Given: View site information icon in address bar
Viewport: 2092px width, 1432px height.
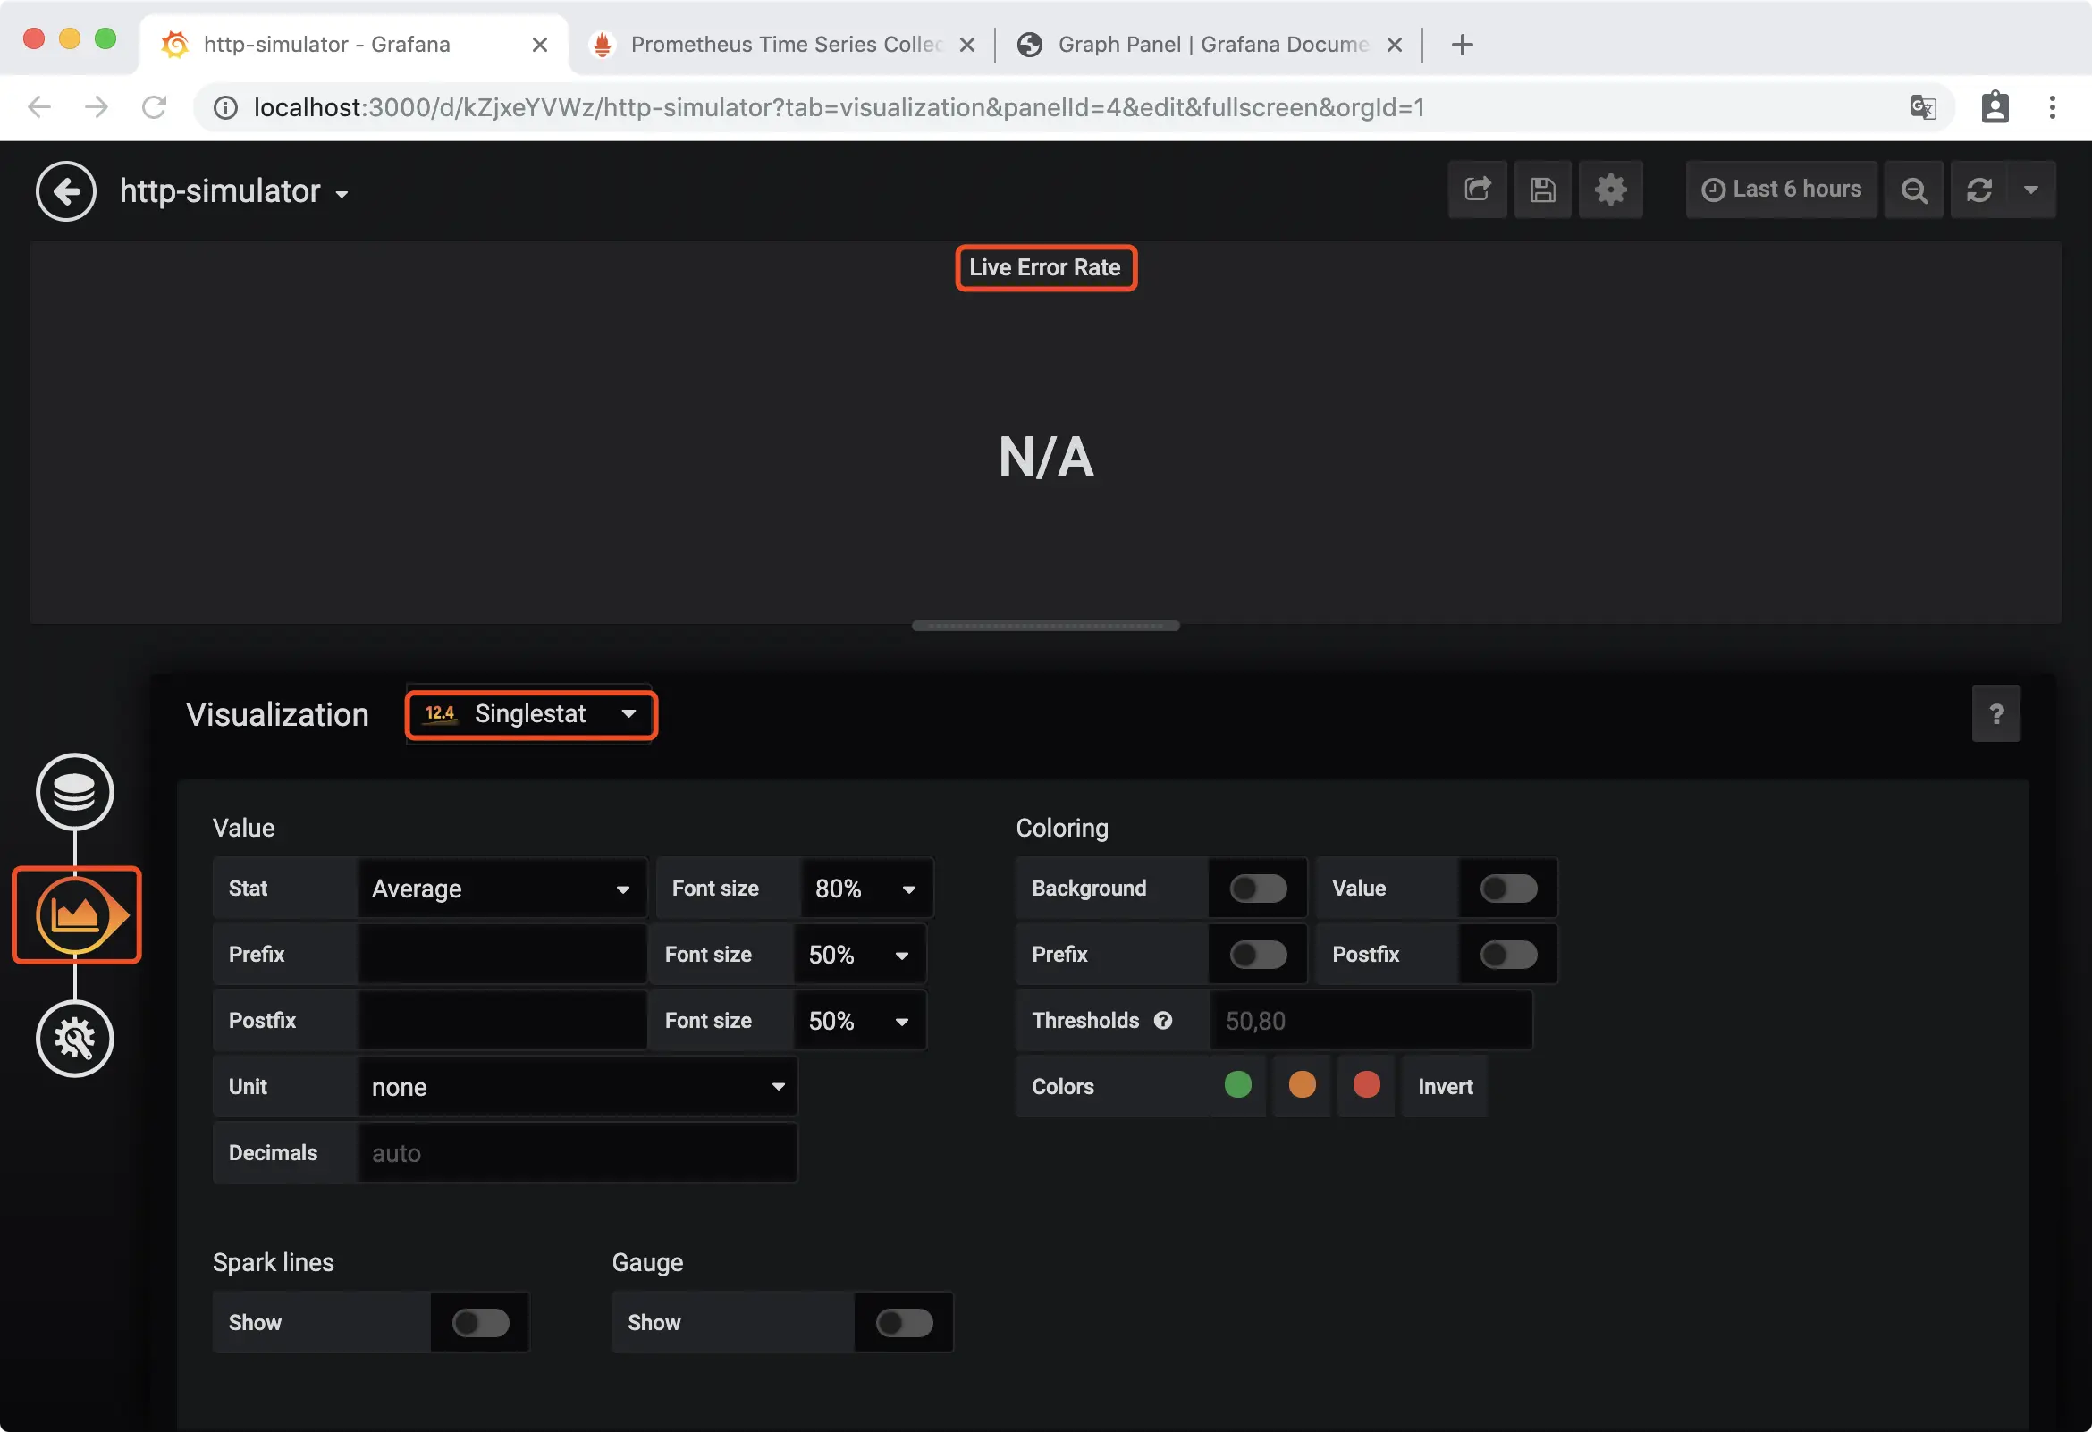Looking at the screenshot, I should [225, 108].
